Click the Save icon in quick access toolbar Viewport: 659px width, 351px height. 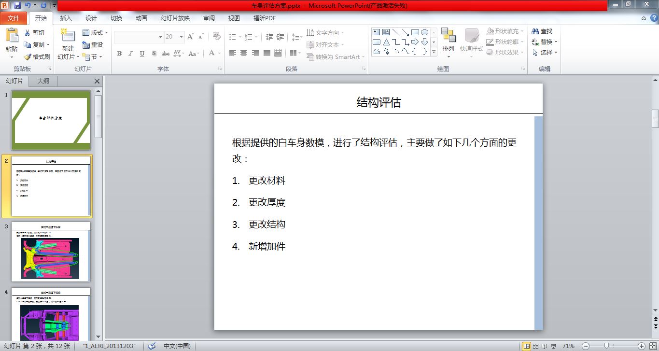point(17,5)
